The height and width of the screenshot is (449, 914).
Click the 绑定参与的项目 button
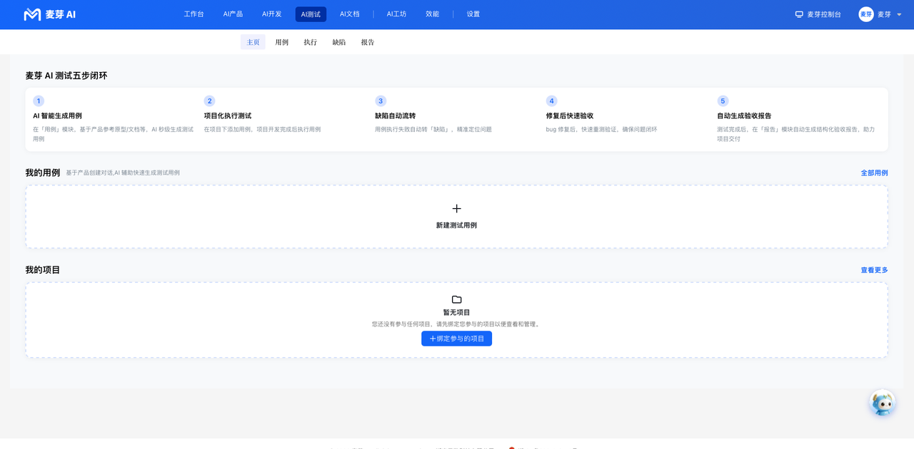click(457, 339)
